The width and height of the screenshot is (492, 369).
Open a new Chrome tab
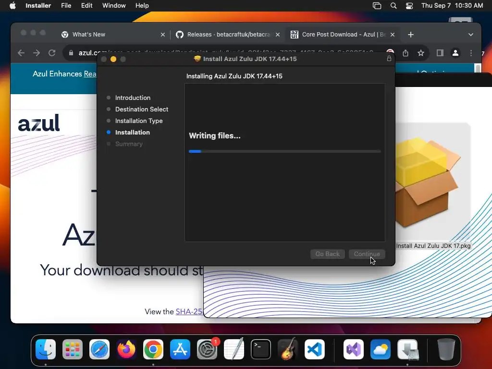pyautogui.click(x=411, y=35)
